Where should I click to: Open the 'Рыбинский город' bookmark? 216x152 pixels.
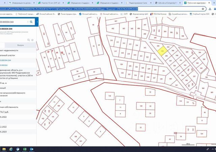pyautogui.click(x=25, y=14)
